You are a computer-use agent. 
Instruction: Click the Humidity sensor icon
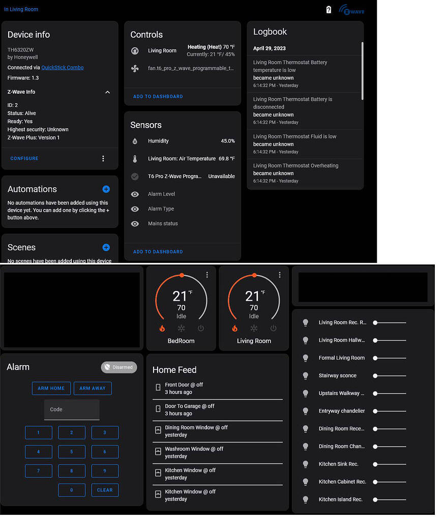[135, 141]
